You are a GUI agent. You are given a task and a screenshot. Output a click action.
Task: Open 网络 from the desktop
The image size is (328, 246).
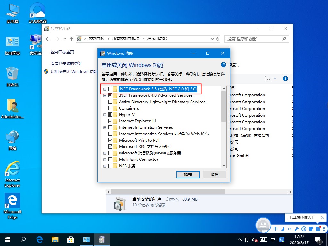[12, 137]
